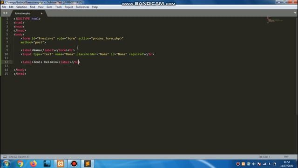298x168 pixels.
Task: Place cursor in the DOCTYPE html line
Action: 27,19
